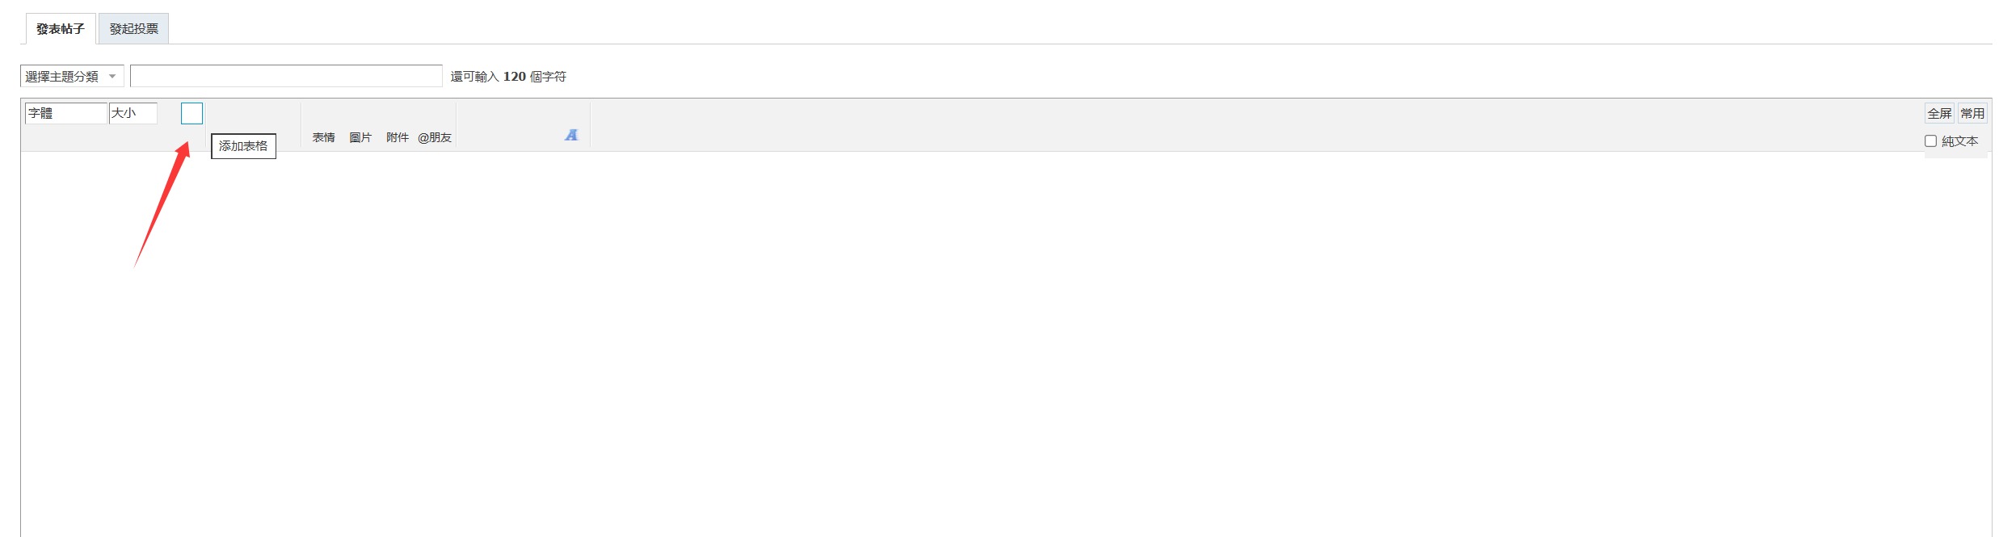
Task: Click the 還可輸入 120 個字符 counter text
Action: pyautogui.click(x=508, y=77)
